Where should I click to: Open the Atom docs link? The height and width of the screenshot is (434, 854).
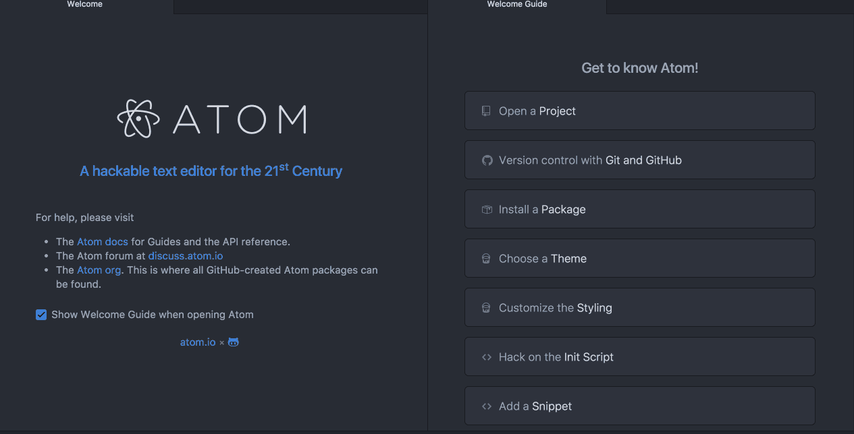[x=103, y=241]
